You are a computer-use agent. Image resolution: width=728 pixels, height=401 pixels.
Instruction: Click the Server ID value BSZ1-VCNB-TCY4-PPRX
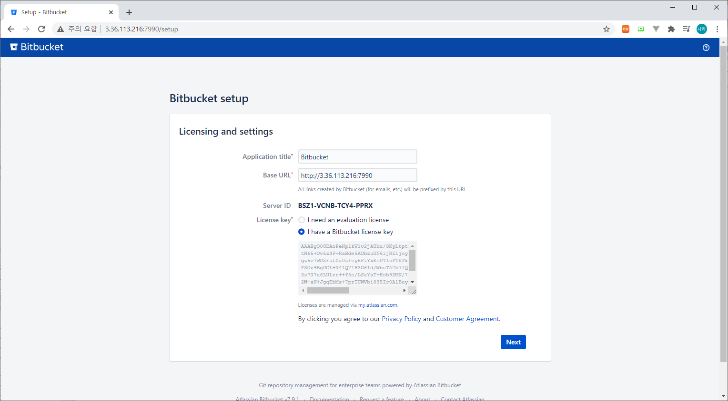click(335, 205)
